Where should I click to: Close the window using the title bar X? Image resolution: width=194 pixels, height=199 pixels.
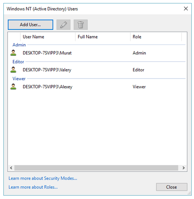coord(186,9)
